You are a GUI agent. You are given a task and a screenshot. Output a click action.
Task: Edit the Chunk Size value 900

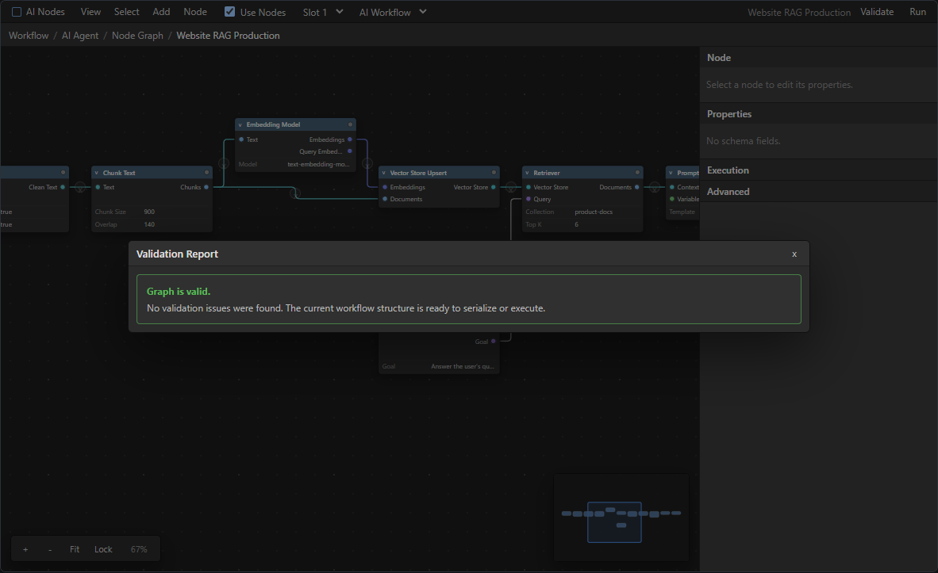coord(149,212)
